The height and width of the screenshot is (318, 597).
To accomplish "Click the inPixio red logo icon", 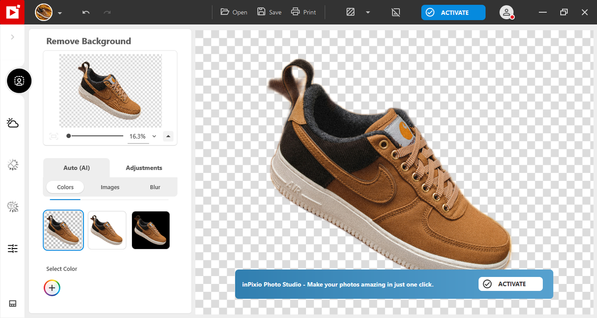I will (x=12, y=12).
